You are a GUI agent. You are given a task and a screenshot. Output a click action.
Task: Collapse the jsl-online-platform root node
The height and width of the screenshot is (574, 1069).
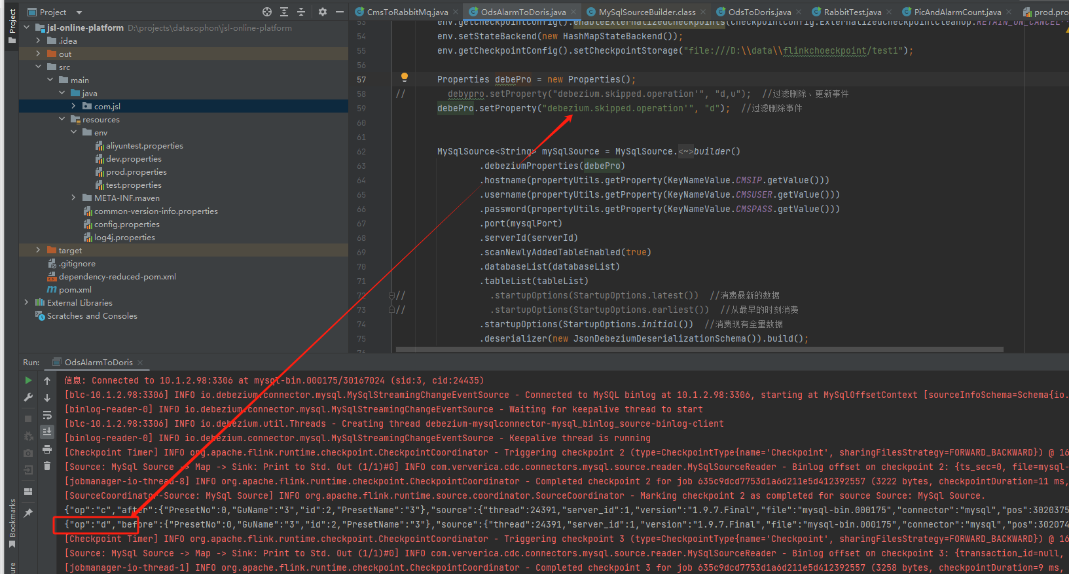27,27
